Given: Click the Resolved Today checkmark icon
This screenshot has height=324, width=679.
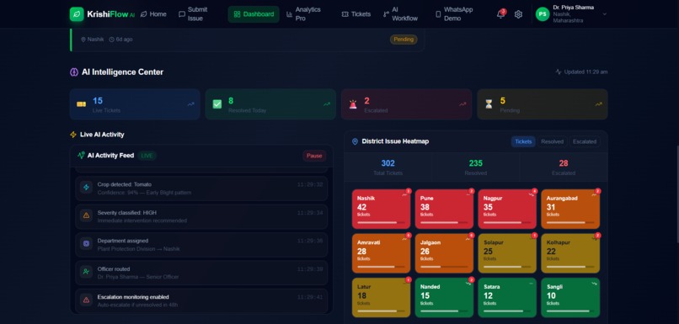Looking at the screenshot, I should pyautogui.click(x=217, y=104).
